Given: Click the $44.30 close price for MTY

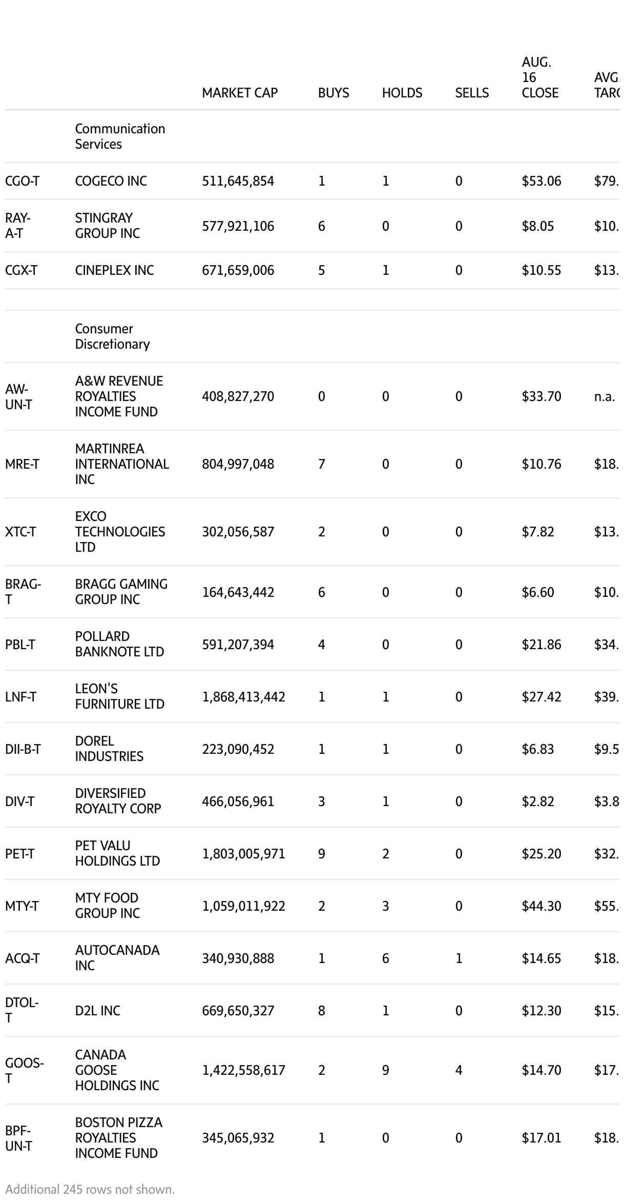Looking at the screenshot, I should point(541,906).
